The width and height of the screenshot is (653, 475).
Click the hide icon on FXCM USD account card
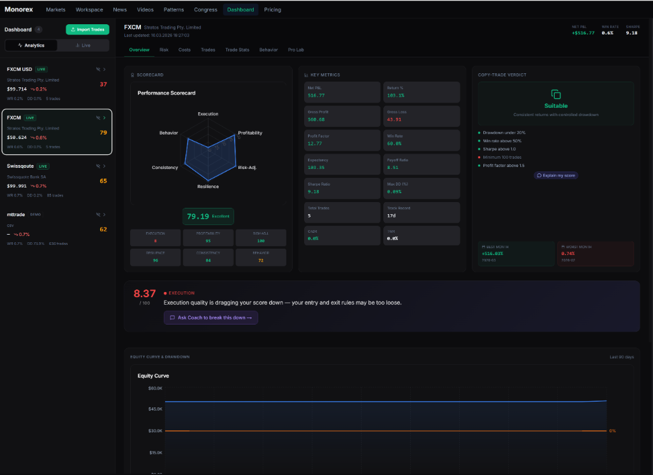[x=97, y=69]
